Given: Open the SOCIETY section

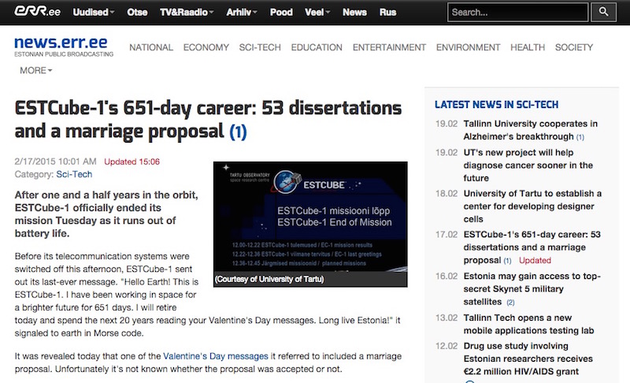Looking at the screenshot, I should point(574,47).
